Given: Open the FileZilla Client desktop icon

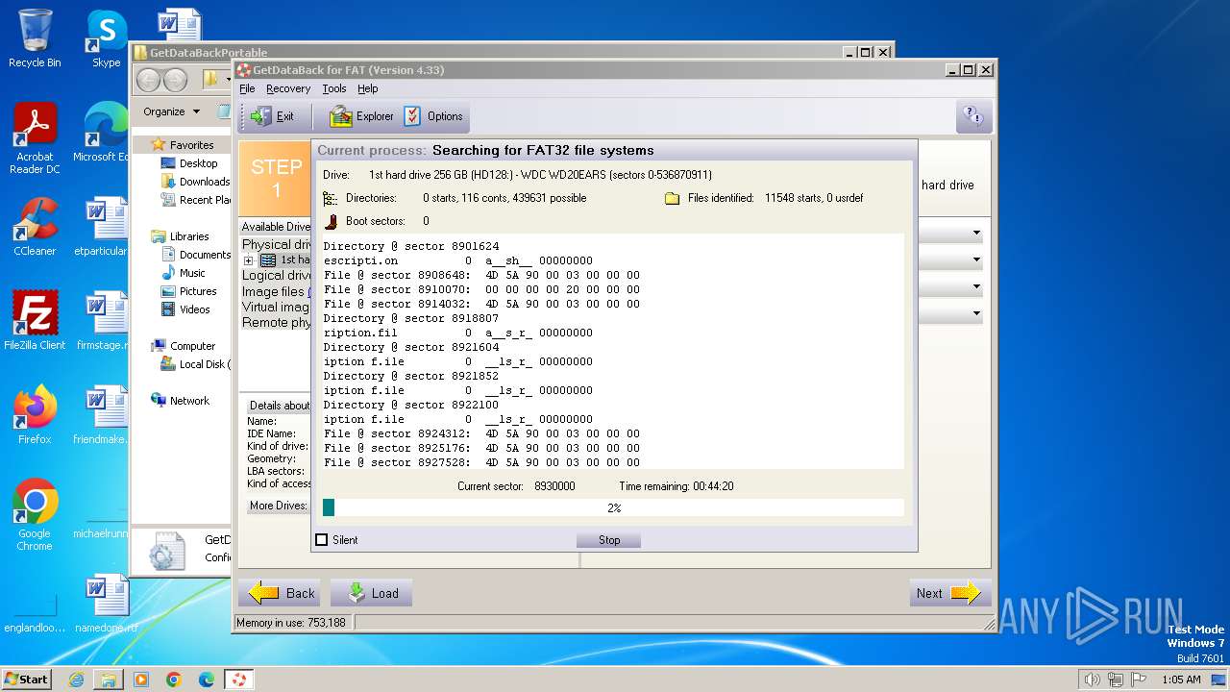Looking at the screenshot, I should (35, 321).
